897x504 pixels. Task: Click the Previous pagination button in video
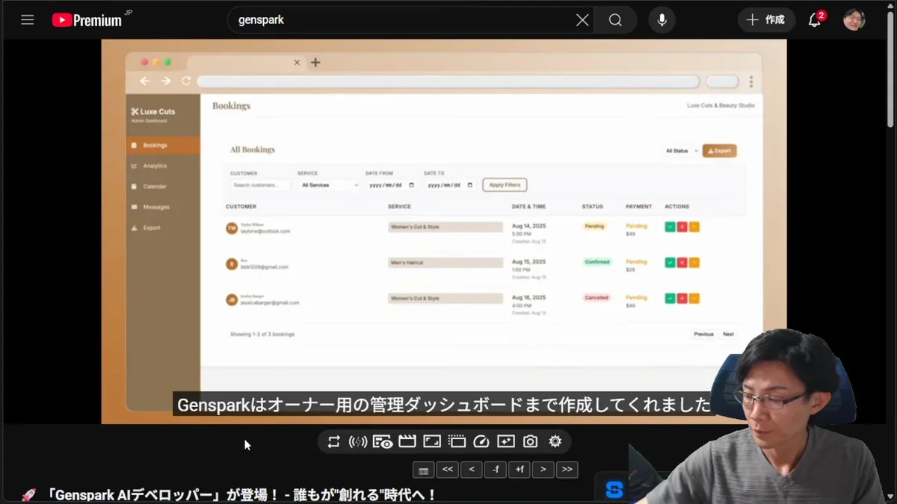tap(703, 335)
